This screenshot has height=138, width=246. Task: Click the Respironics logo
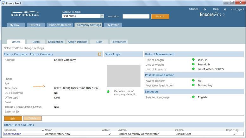(25, 14)
